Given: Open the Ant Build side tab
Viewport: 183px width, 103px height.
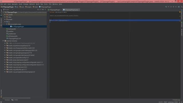Looking at the screenshot, I should coord(182,32).
